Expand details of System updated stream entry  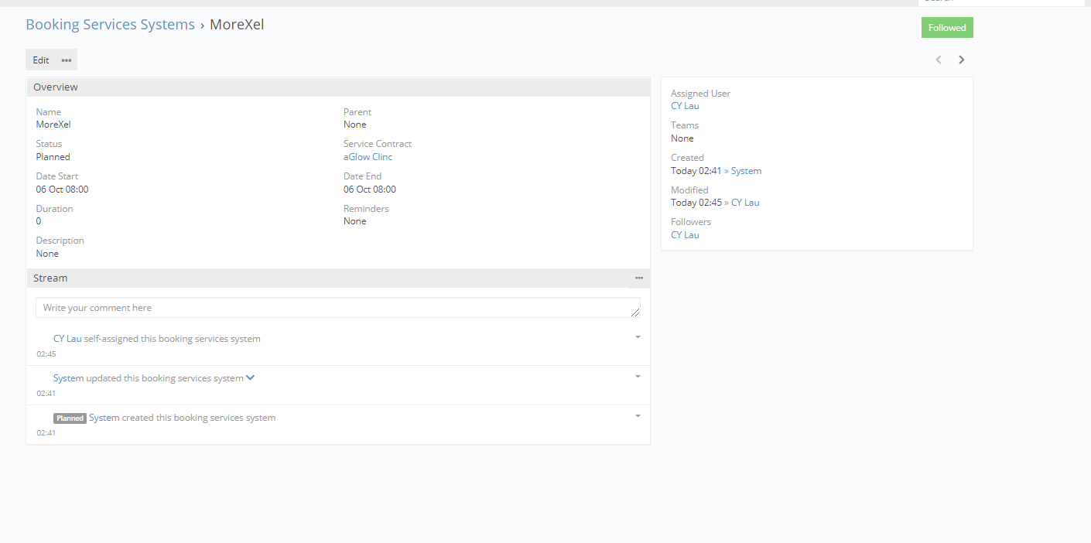pyautogui.click(x=250, y=378)
